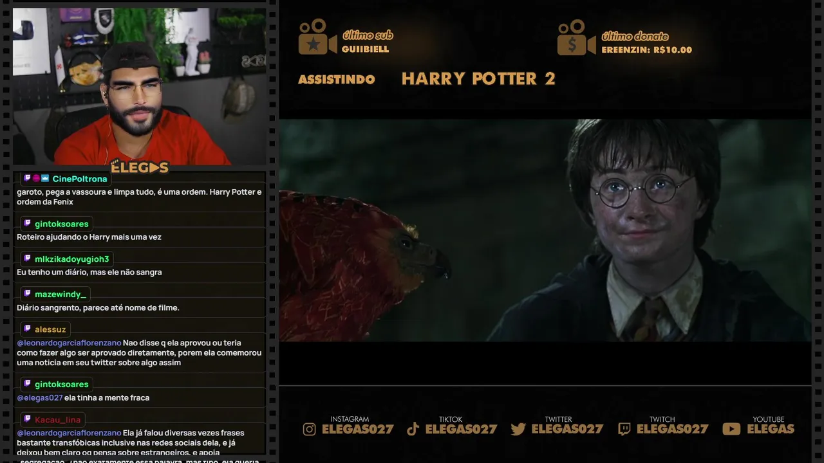This screenshot has height=463, width=824.
Task: Click badge beside gintoksoares above 'mente fraca'
Action: click(27, 384)
